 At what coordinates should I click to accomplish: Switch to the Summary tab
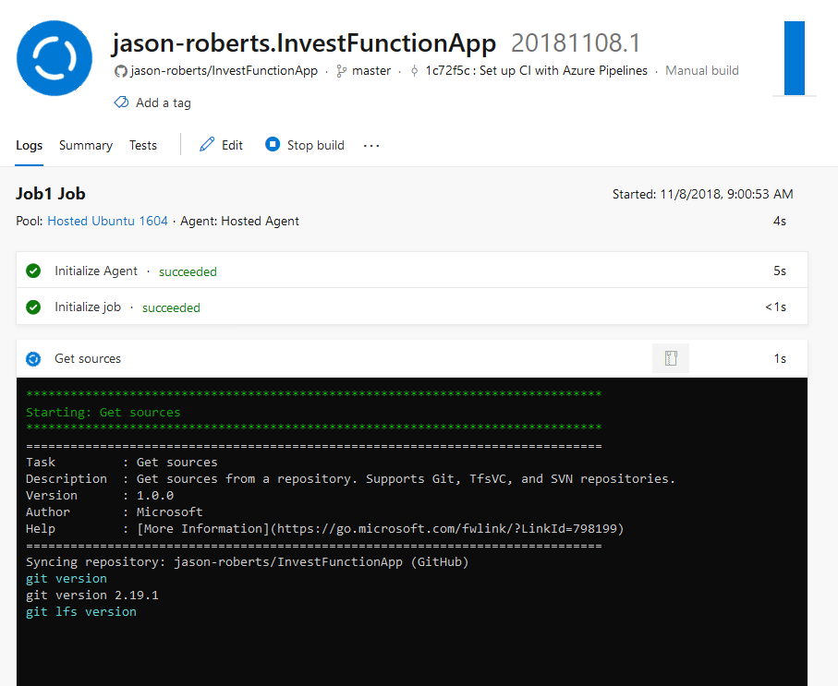[85, 145]
